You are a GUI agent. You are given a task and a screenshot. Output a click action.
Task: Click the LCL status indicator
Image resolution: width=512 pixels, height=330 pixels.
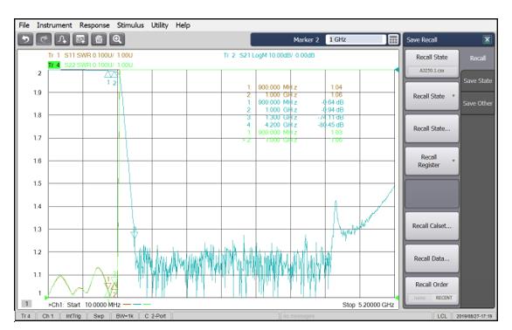(442, 316)
